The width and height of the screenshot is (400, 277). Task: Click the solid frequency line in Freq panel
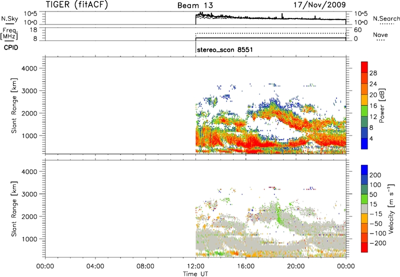tap(270, 38)
